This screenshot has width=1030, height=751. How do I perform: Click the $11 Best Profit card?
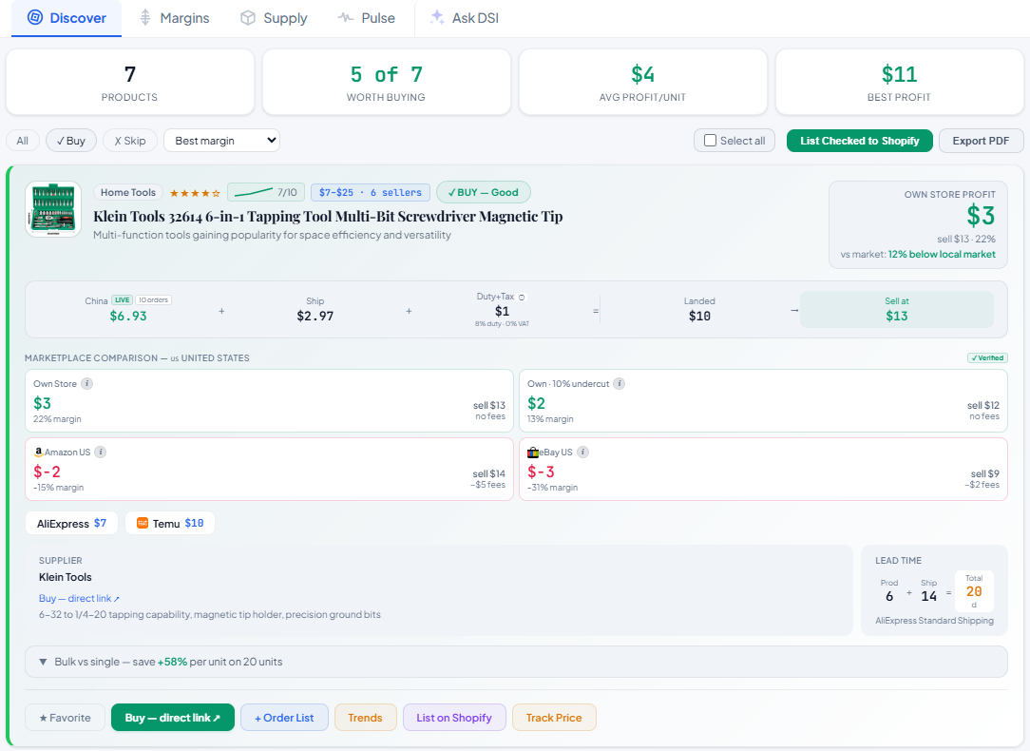tap(899, 82)
